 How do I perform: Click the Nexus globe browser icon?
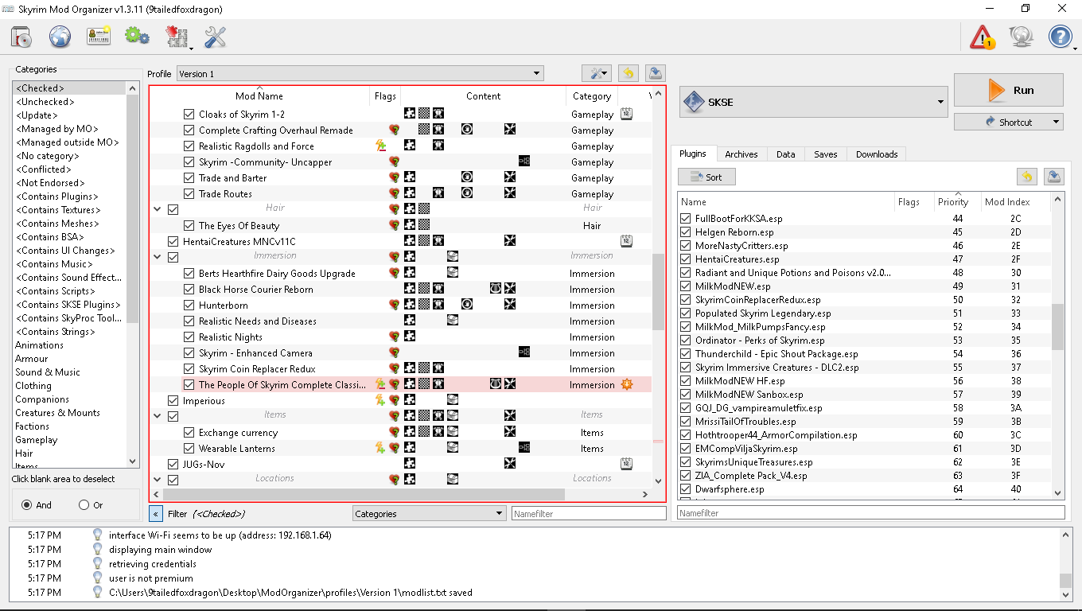(x=60, y=37)
